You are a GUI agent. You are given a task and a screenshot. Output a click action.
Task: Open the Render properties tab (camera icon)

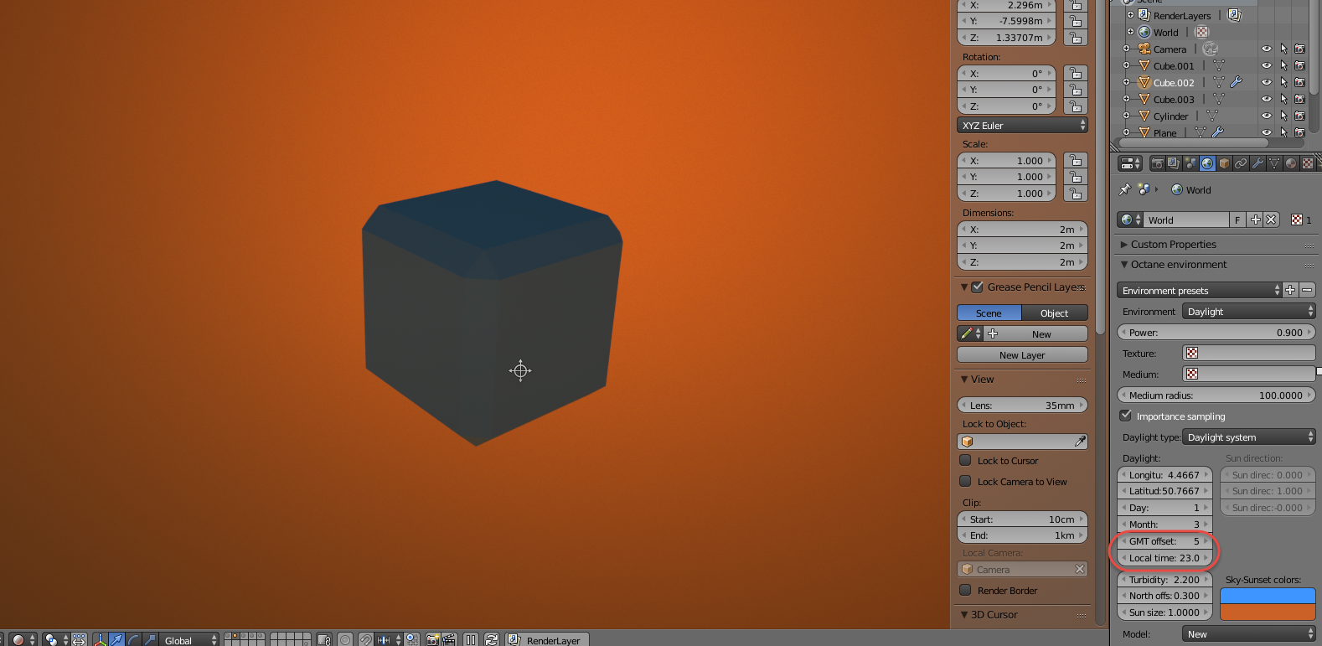1157,163
